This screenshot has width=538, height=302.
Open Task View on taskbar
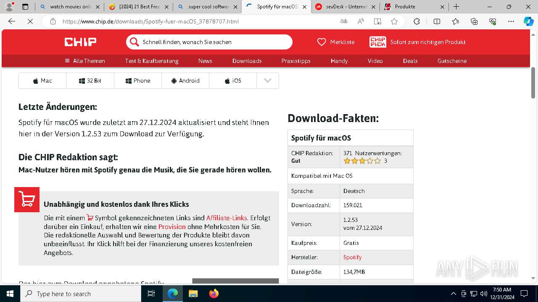[x=151, y=294]
